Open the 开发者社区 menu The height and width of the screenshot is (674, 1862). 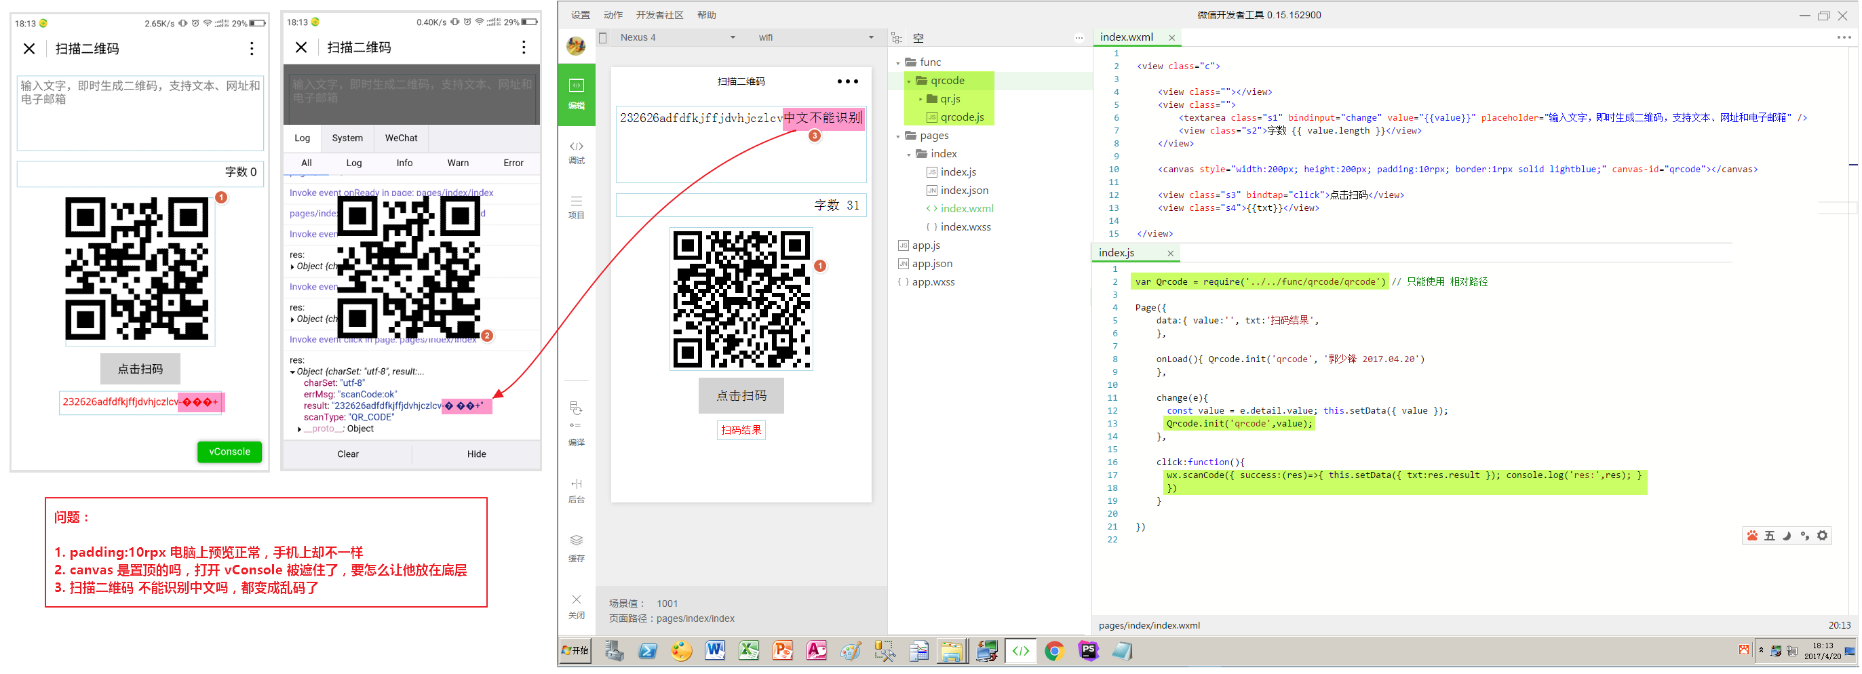[x=659, y=15]
